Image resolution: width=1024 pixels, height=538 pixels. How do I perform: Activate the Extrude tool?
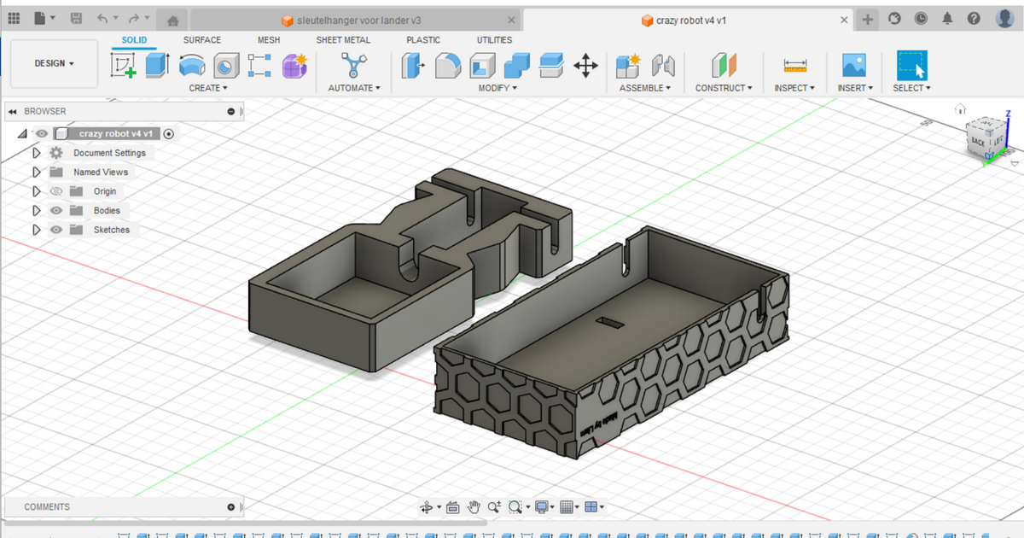click(x=155, y=64)
